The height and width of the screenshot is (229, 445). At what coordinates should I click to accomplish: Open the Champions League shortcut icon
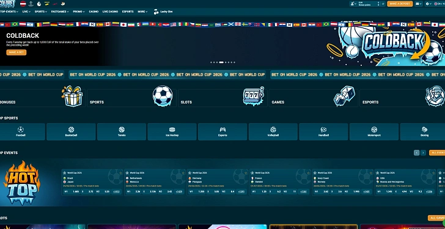click(x=31, y=4)
